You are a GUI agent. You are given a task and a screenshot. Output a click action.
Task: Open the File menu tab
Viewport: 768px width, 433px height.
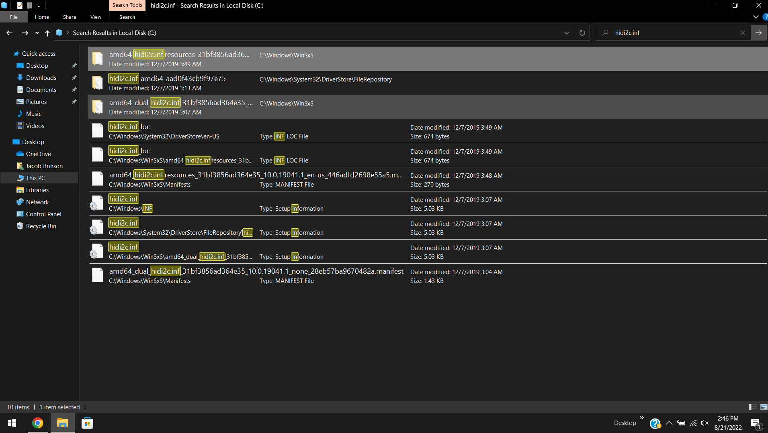tap(14, 17)
